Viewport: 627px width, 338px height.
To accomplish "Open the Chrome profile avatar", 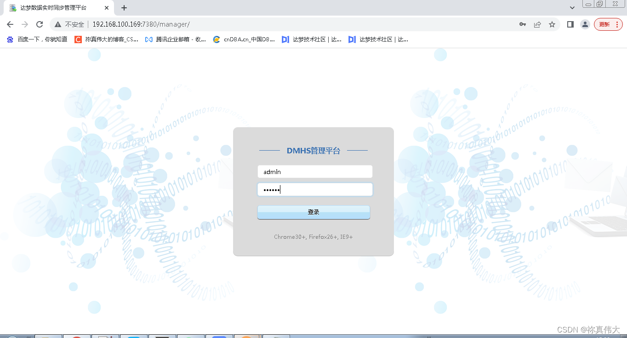I will pyautogui.click(x=585, y=24).
